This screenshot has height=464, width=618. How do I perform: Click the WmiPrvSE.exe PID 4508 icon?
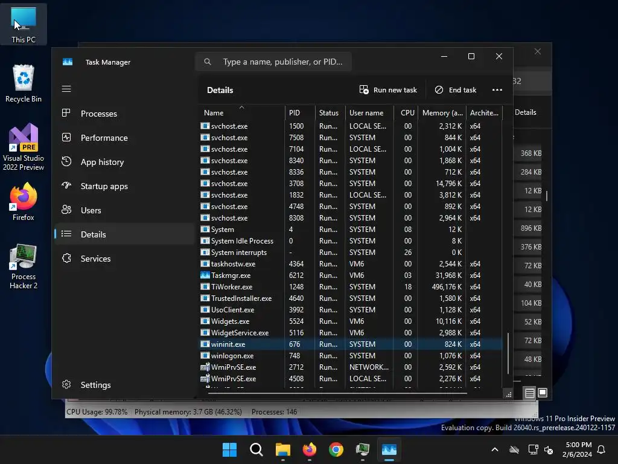(x=205, y=378)
